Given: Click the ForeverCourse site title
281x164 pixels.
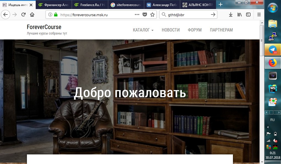Looking at the screenshot, I should pos(44,27).
